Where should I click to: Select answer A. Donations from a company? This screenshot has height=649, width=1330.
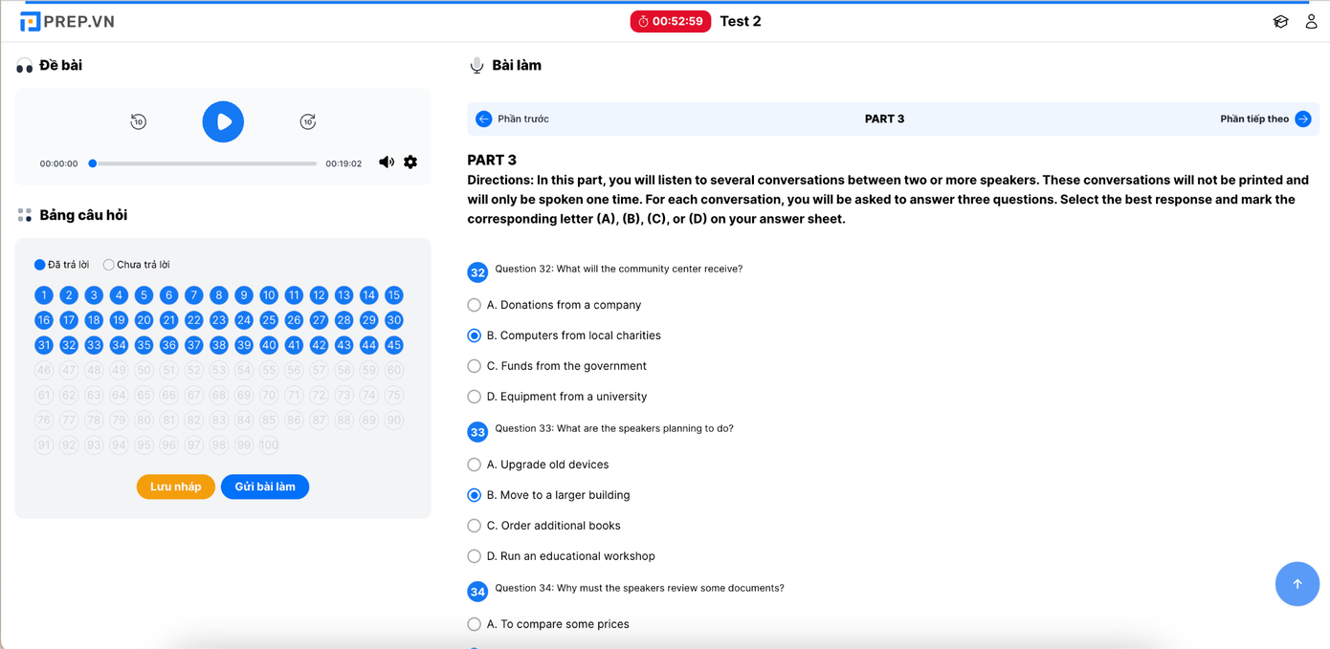coord(475,305)
